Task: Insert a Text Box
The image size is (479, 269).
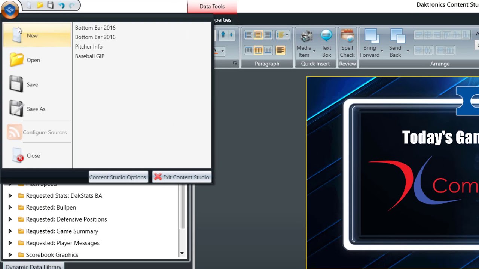Action: (326, 43)
